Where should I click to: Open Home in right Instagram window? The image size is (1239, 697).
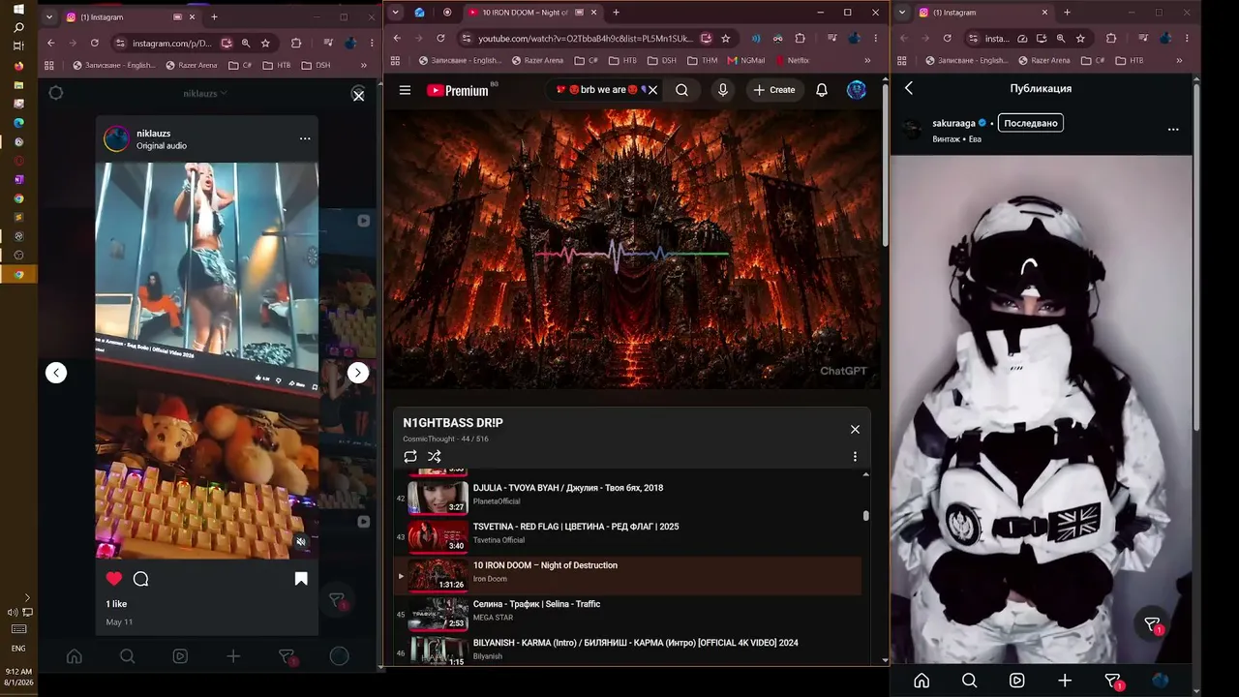pyautogui.click(x=922, y=681)
